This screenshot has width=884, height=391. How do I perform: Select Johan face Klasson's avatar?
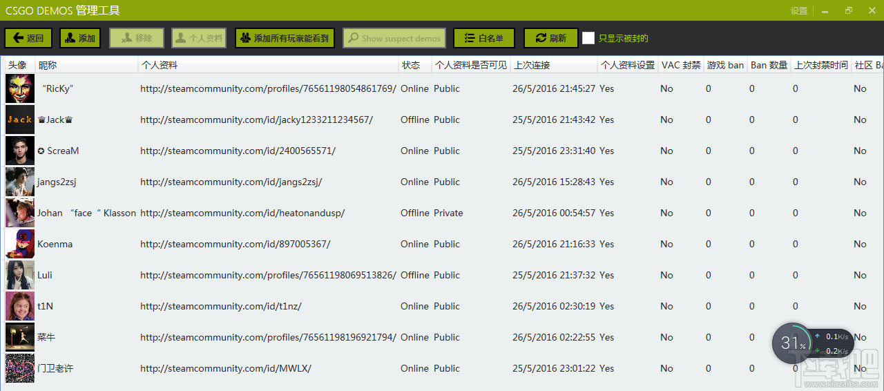(x=20, y=213)
